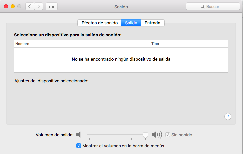Click the output volume slider knob

(145, 135)
